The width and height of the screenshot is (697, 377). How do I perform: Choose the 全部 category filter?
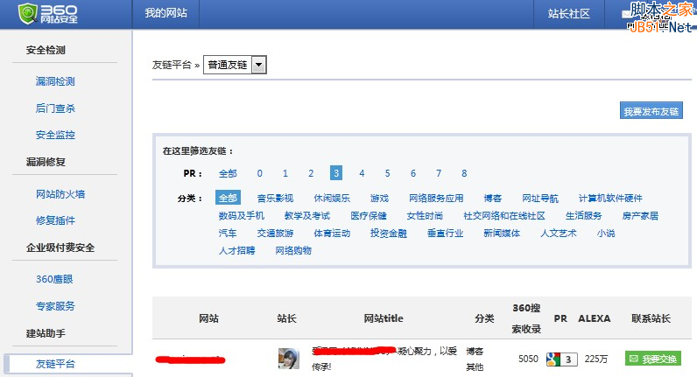point(228,199)
